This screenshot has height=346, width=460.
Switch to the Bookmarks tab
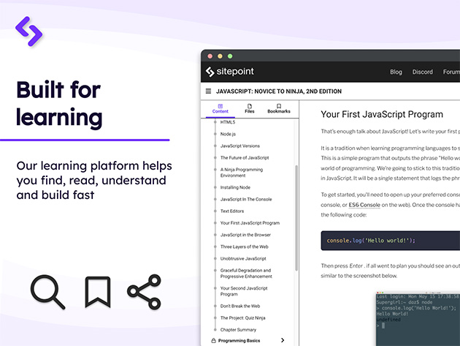279,109
